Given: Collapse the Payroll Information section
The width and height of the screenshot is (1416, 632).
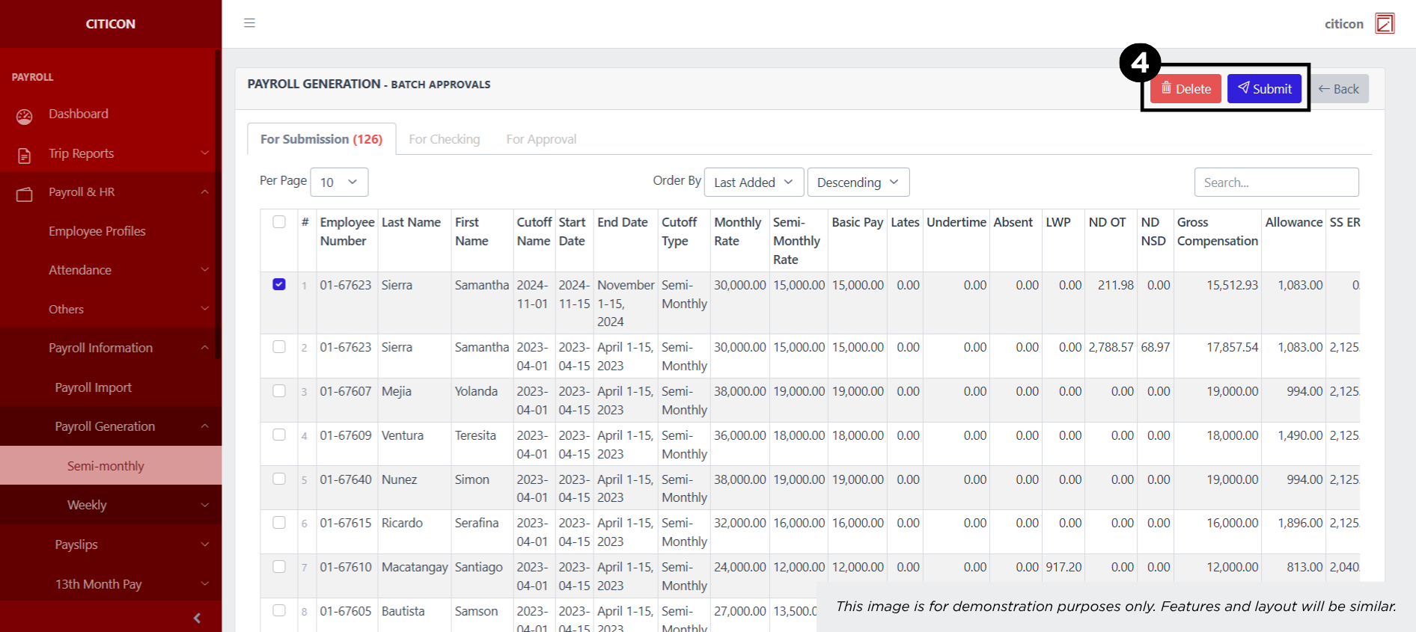Looking at the screenshot, I should [x=205, y=347].
